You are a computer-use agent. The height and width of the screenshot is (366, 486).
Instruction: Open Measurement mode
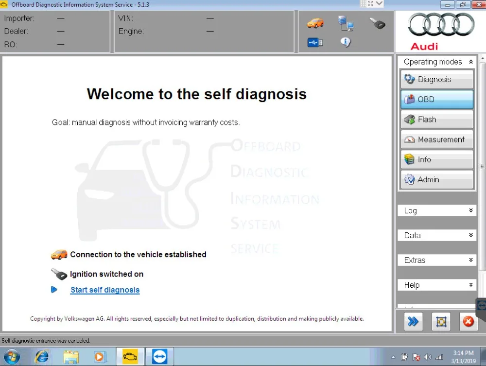[x=437, y=139]
